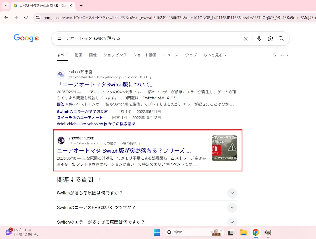The width and height of the screenshot is (316, 239).
Task: Open 「ニーアオートマタSwitch版について」 result link
Action: click(x=106, y=84)
